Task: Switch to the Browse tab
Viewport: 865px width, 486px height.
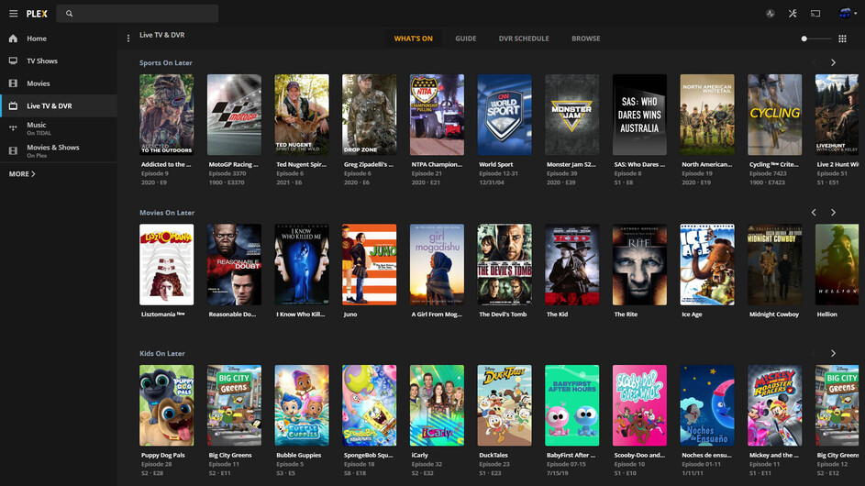Action: coord(586,39)
